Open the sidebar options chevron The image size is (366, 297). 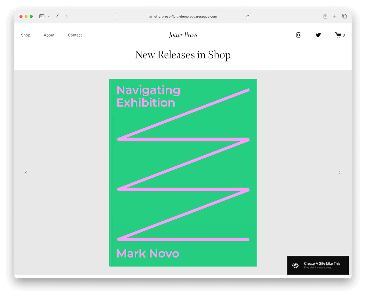(48, 16)
